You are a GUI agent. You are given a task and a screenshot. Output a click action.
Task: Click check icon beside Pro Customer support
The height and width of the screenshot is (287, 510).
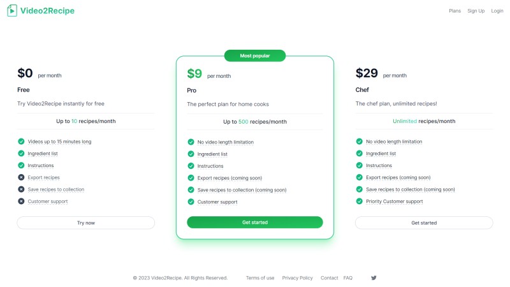pyautogui.click(x=191, y=202)
